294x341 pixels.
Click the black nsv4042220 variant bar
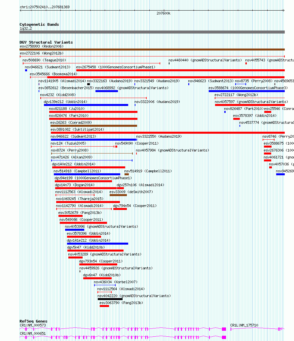pyautogui.click(x=110, y=299)
